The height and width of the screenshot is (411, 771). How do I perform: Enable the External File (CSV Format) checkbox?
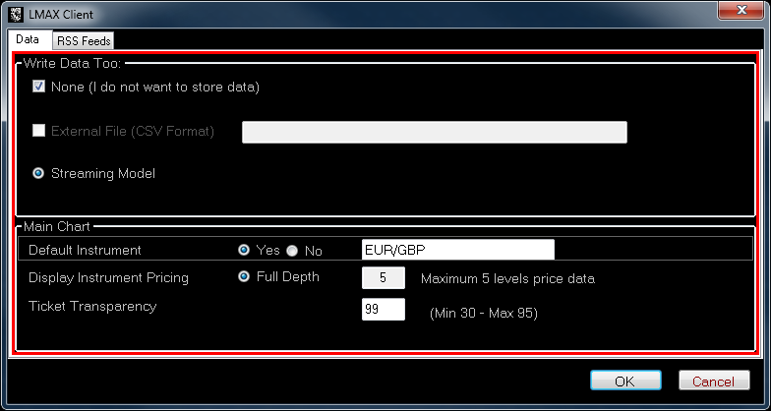click(x=39, y=130)
